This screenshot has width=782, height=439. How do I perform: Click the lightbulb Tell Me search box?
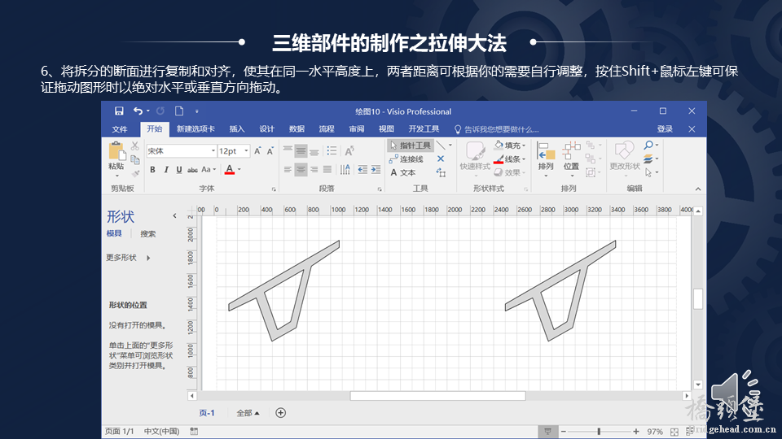[496, 129]
